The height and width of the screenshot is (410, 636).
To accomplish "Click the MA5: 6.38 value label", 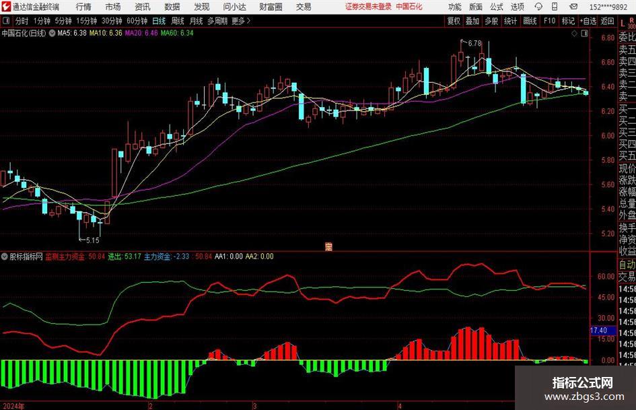I will [72, 33].
